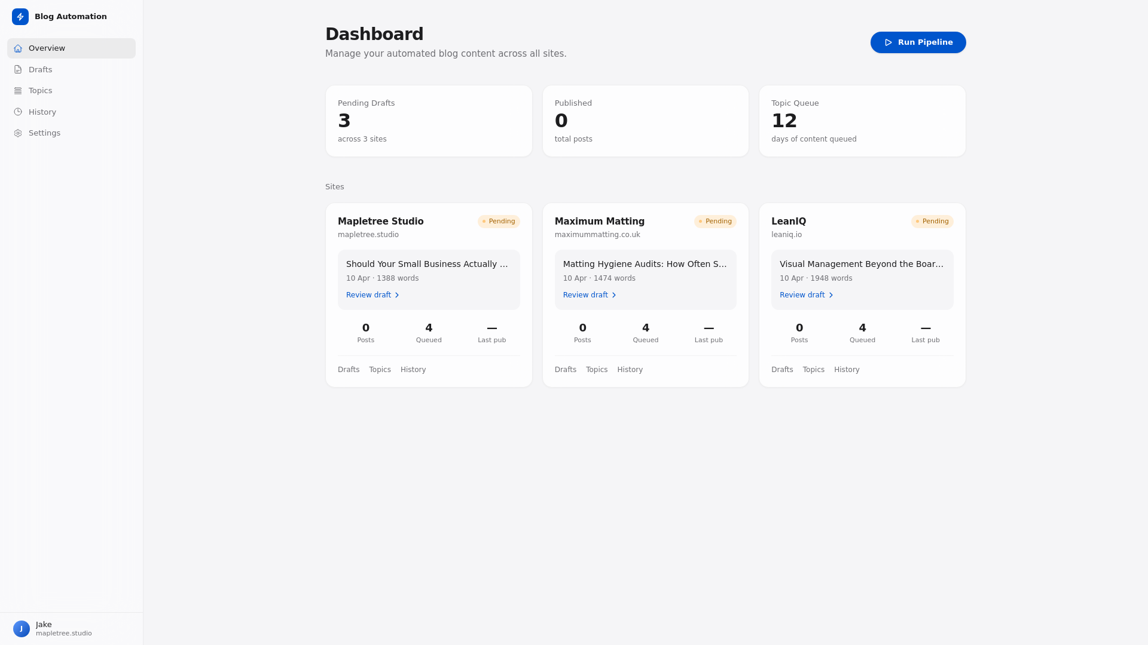Click the Topic Queue stat card

pos(862,121)
